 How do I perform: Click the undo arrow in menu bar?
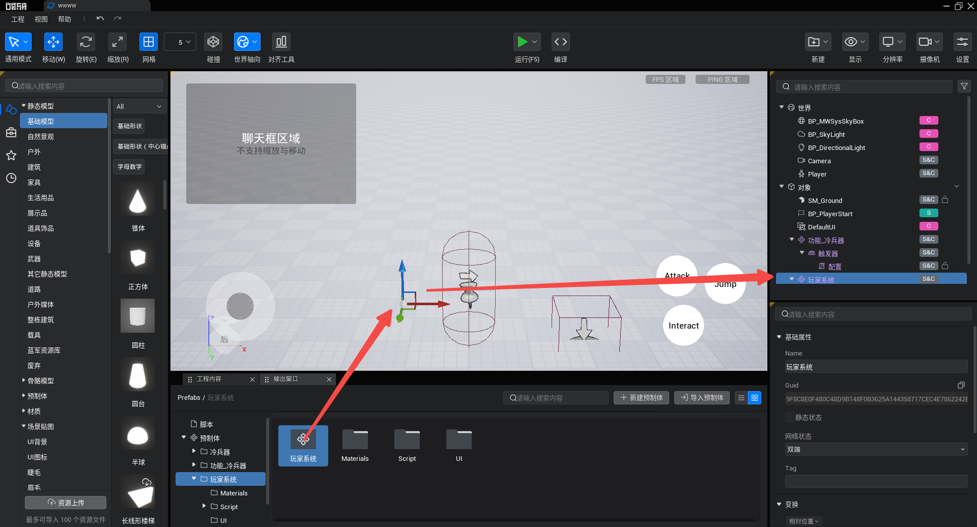pos(100,19)
